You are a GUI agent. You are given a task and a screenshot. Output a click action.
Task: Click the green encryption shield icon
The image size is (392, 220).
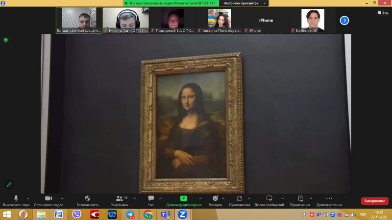point(6,40)
